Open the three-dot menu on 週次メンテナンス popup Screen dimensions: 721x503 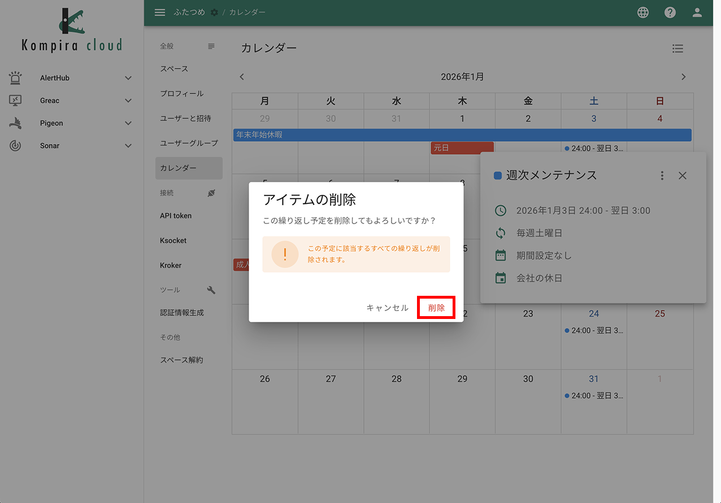pyautogui.click(x=662, y=175)
